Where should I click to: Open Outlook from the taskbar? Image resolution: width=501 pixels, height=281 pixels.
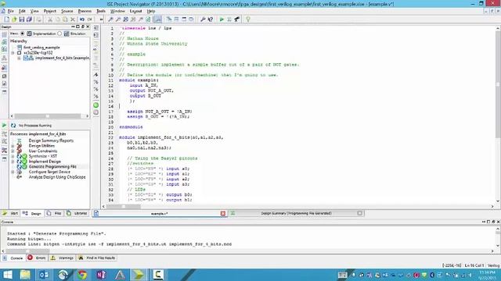coord(44,275)
